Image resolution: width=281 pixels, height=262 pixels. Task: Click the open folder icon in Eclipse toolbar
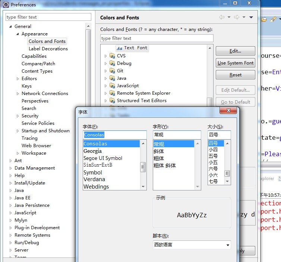(x=264, y=19)
